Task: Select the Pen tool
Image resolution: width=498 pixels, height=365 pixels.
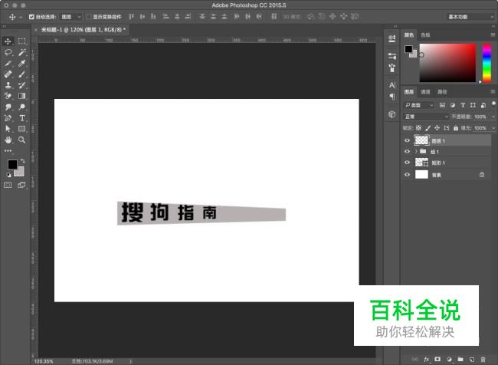Action: [x=8, y=118]
